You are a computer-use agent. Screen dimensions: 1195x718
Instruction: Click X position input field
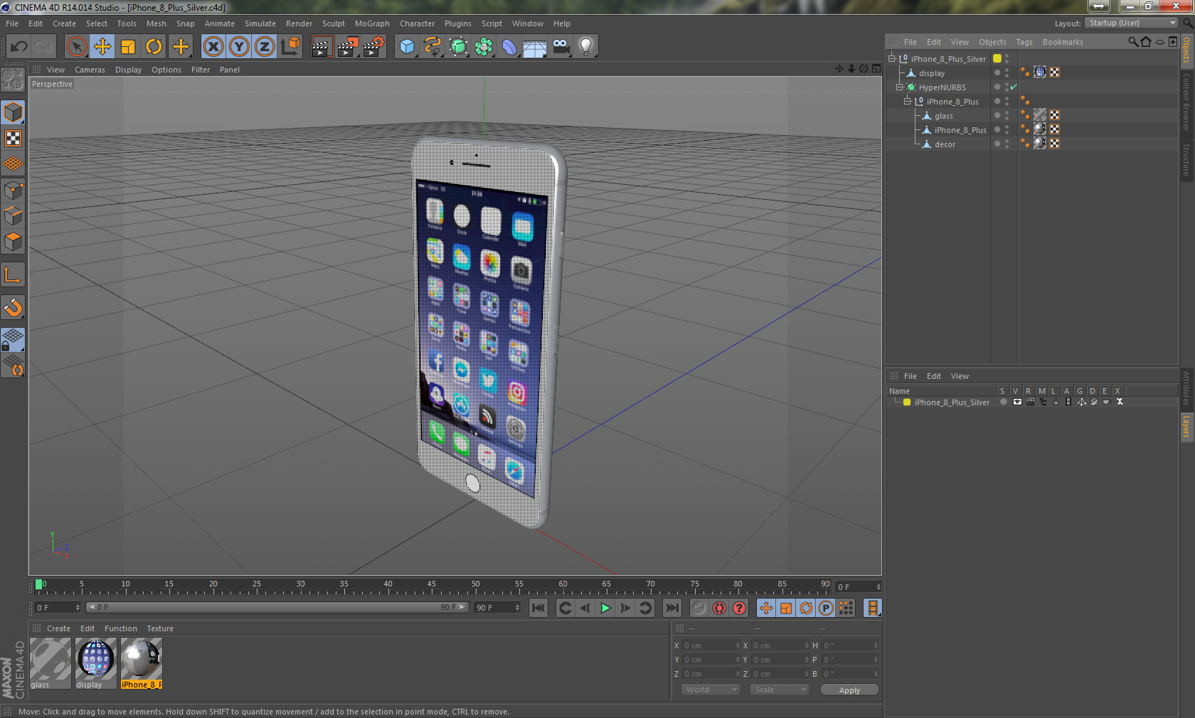coord(711,645)
